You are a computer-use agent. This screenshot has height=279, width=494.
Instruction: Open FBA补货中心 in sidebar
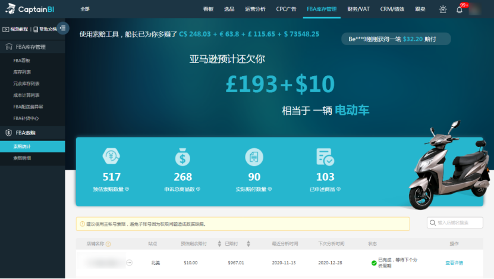tap(26, 118)
